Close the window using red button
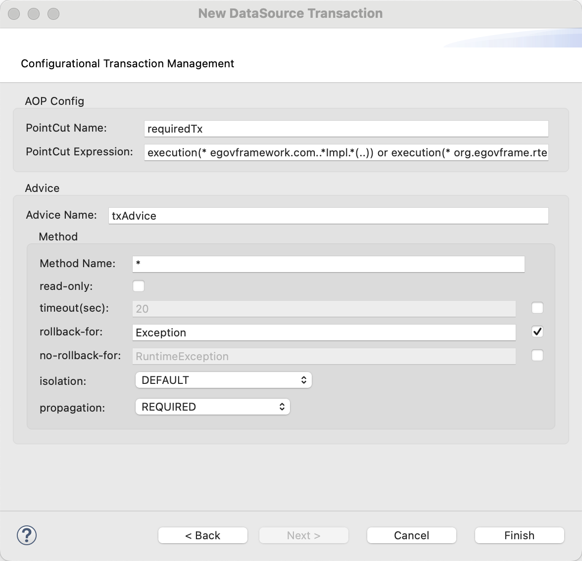The image size is (582, 561). 14,14
